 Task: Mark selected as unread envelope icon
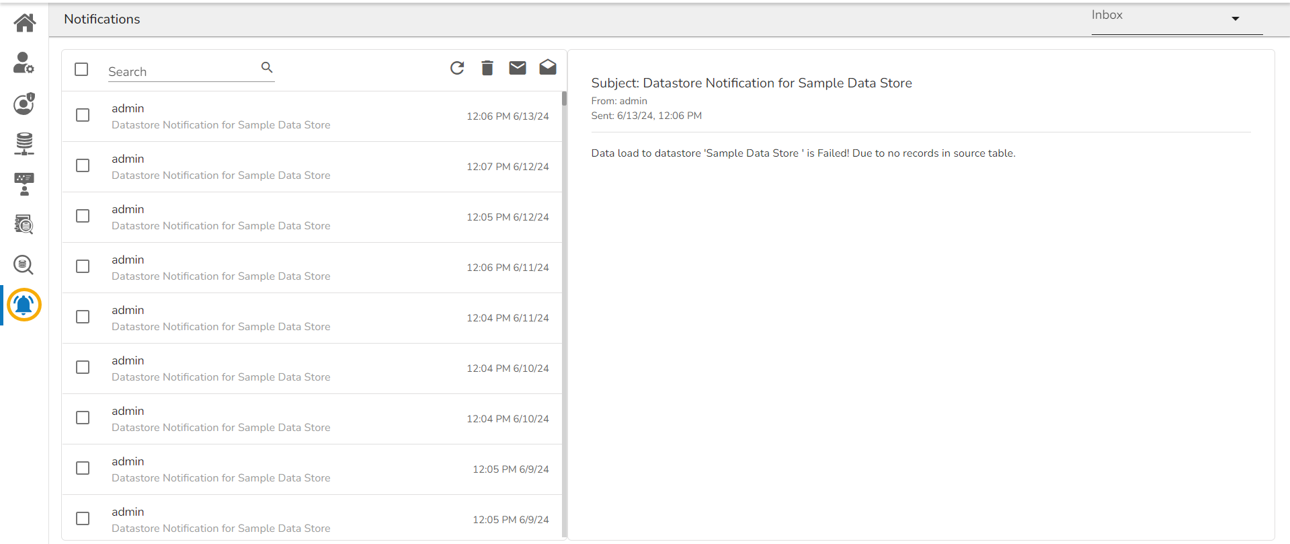(518, 68)
